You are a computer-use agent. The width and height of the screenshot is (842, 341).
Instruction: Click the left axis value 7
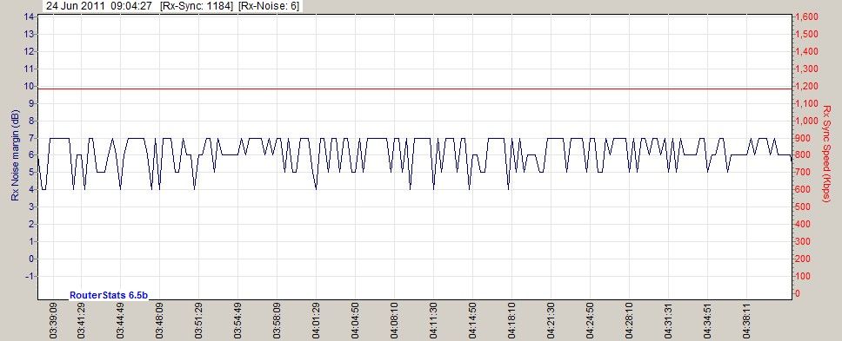coord(31,138)
